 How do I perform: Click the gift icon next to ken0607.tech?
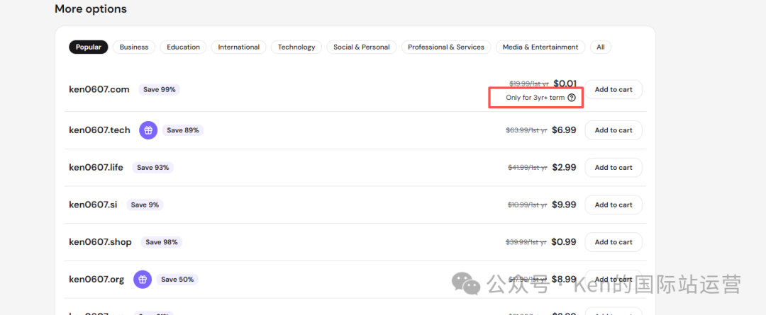(x=148, y=130)
